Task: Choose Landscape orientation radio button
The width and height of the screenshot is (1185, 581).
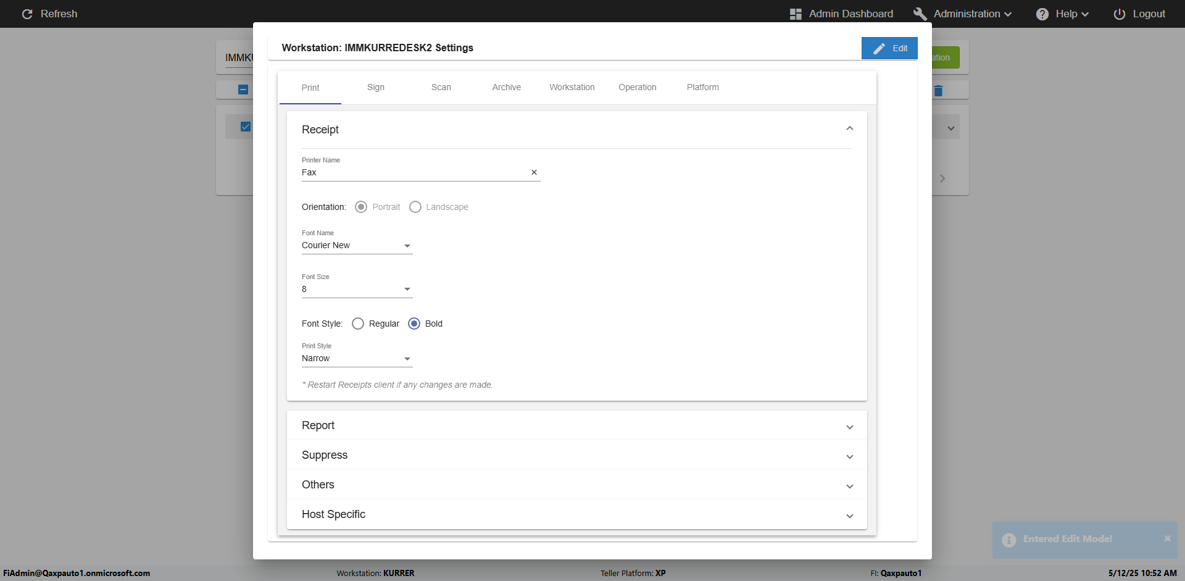Action: 415,207
